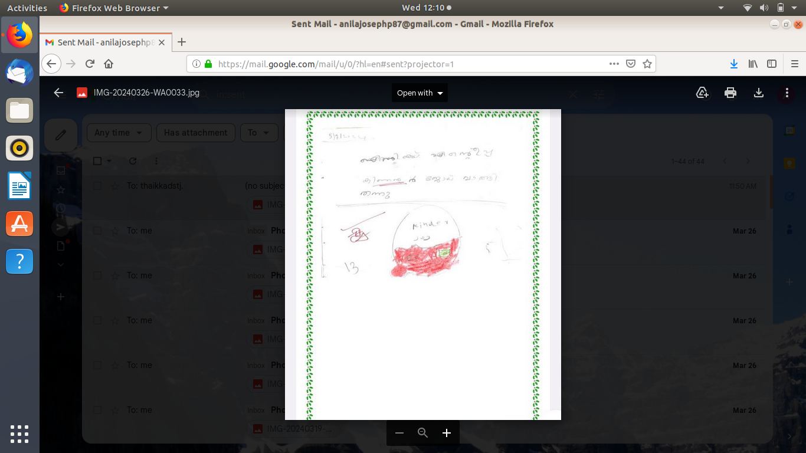Open Activities overview
This screenshot has width=806, height=453.
click(27, 8)
